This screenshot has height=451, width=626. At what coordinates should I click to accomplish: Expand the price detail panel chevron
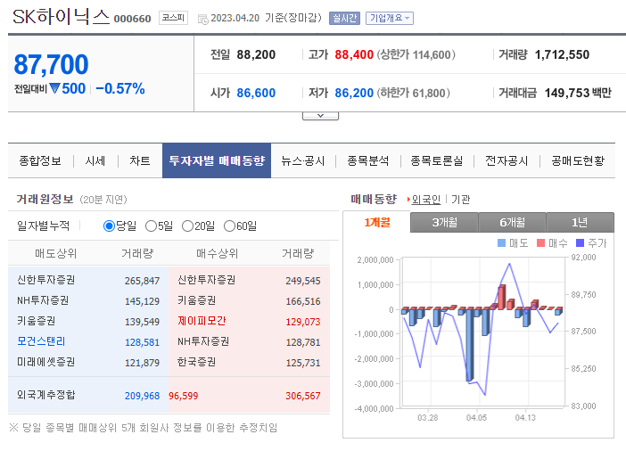coord(321,116)
